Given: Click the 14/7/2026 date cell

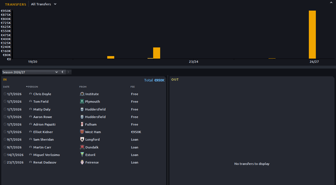Looking at the screenshot, I should [15, 155].
